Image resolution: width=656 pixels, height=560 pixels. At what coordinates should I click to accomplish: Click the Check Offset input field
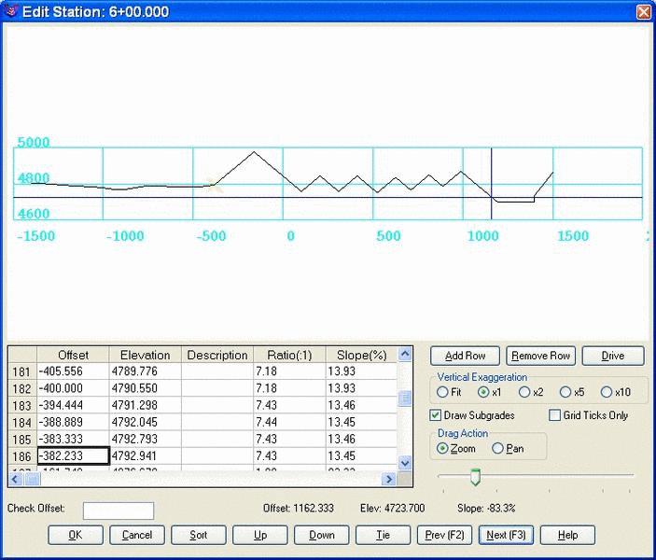(119, 511)
